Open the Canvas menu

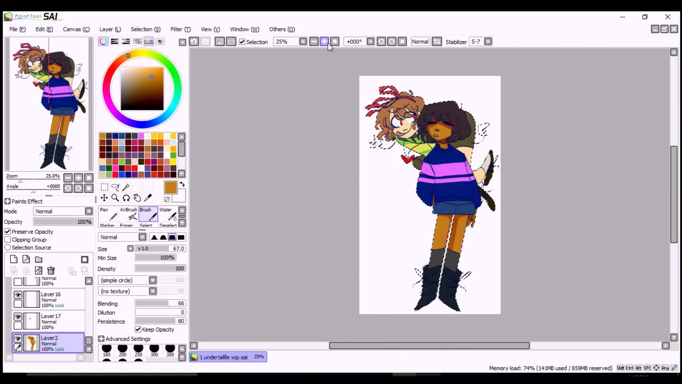tap(76, 29)
